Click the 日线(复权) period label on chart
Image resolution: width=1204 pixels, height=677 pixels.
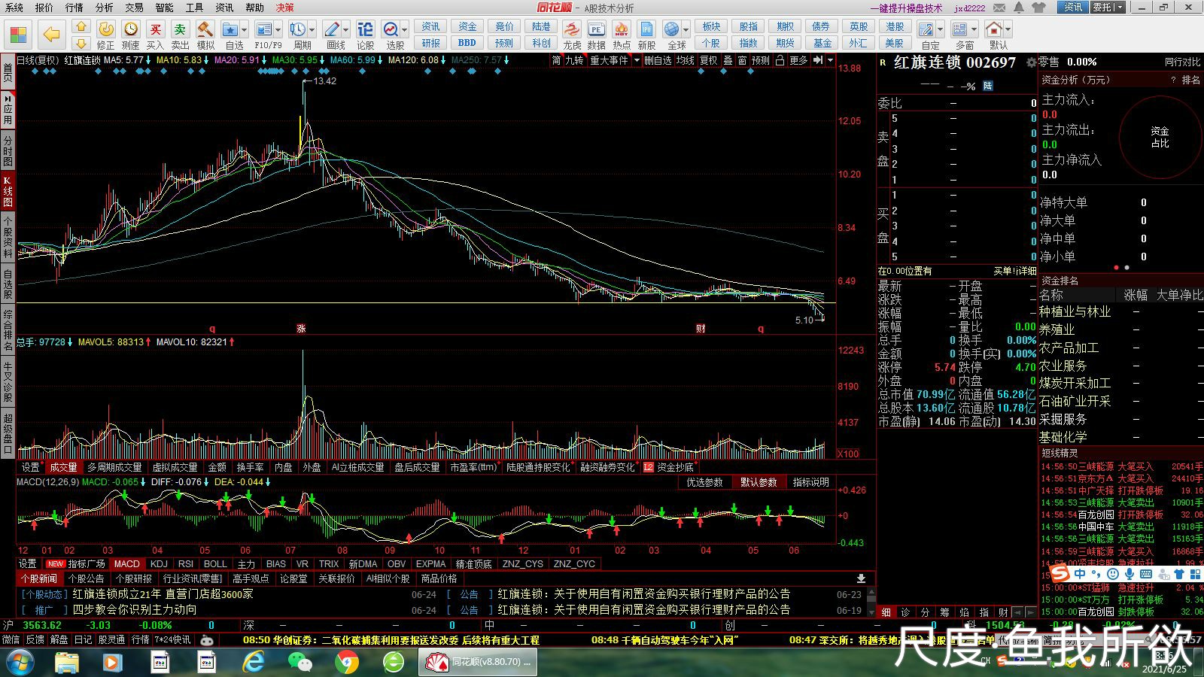38,60
